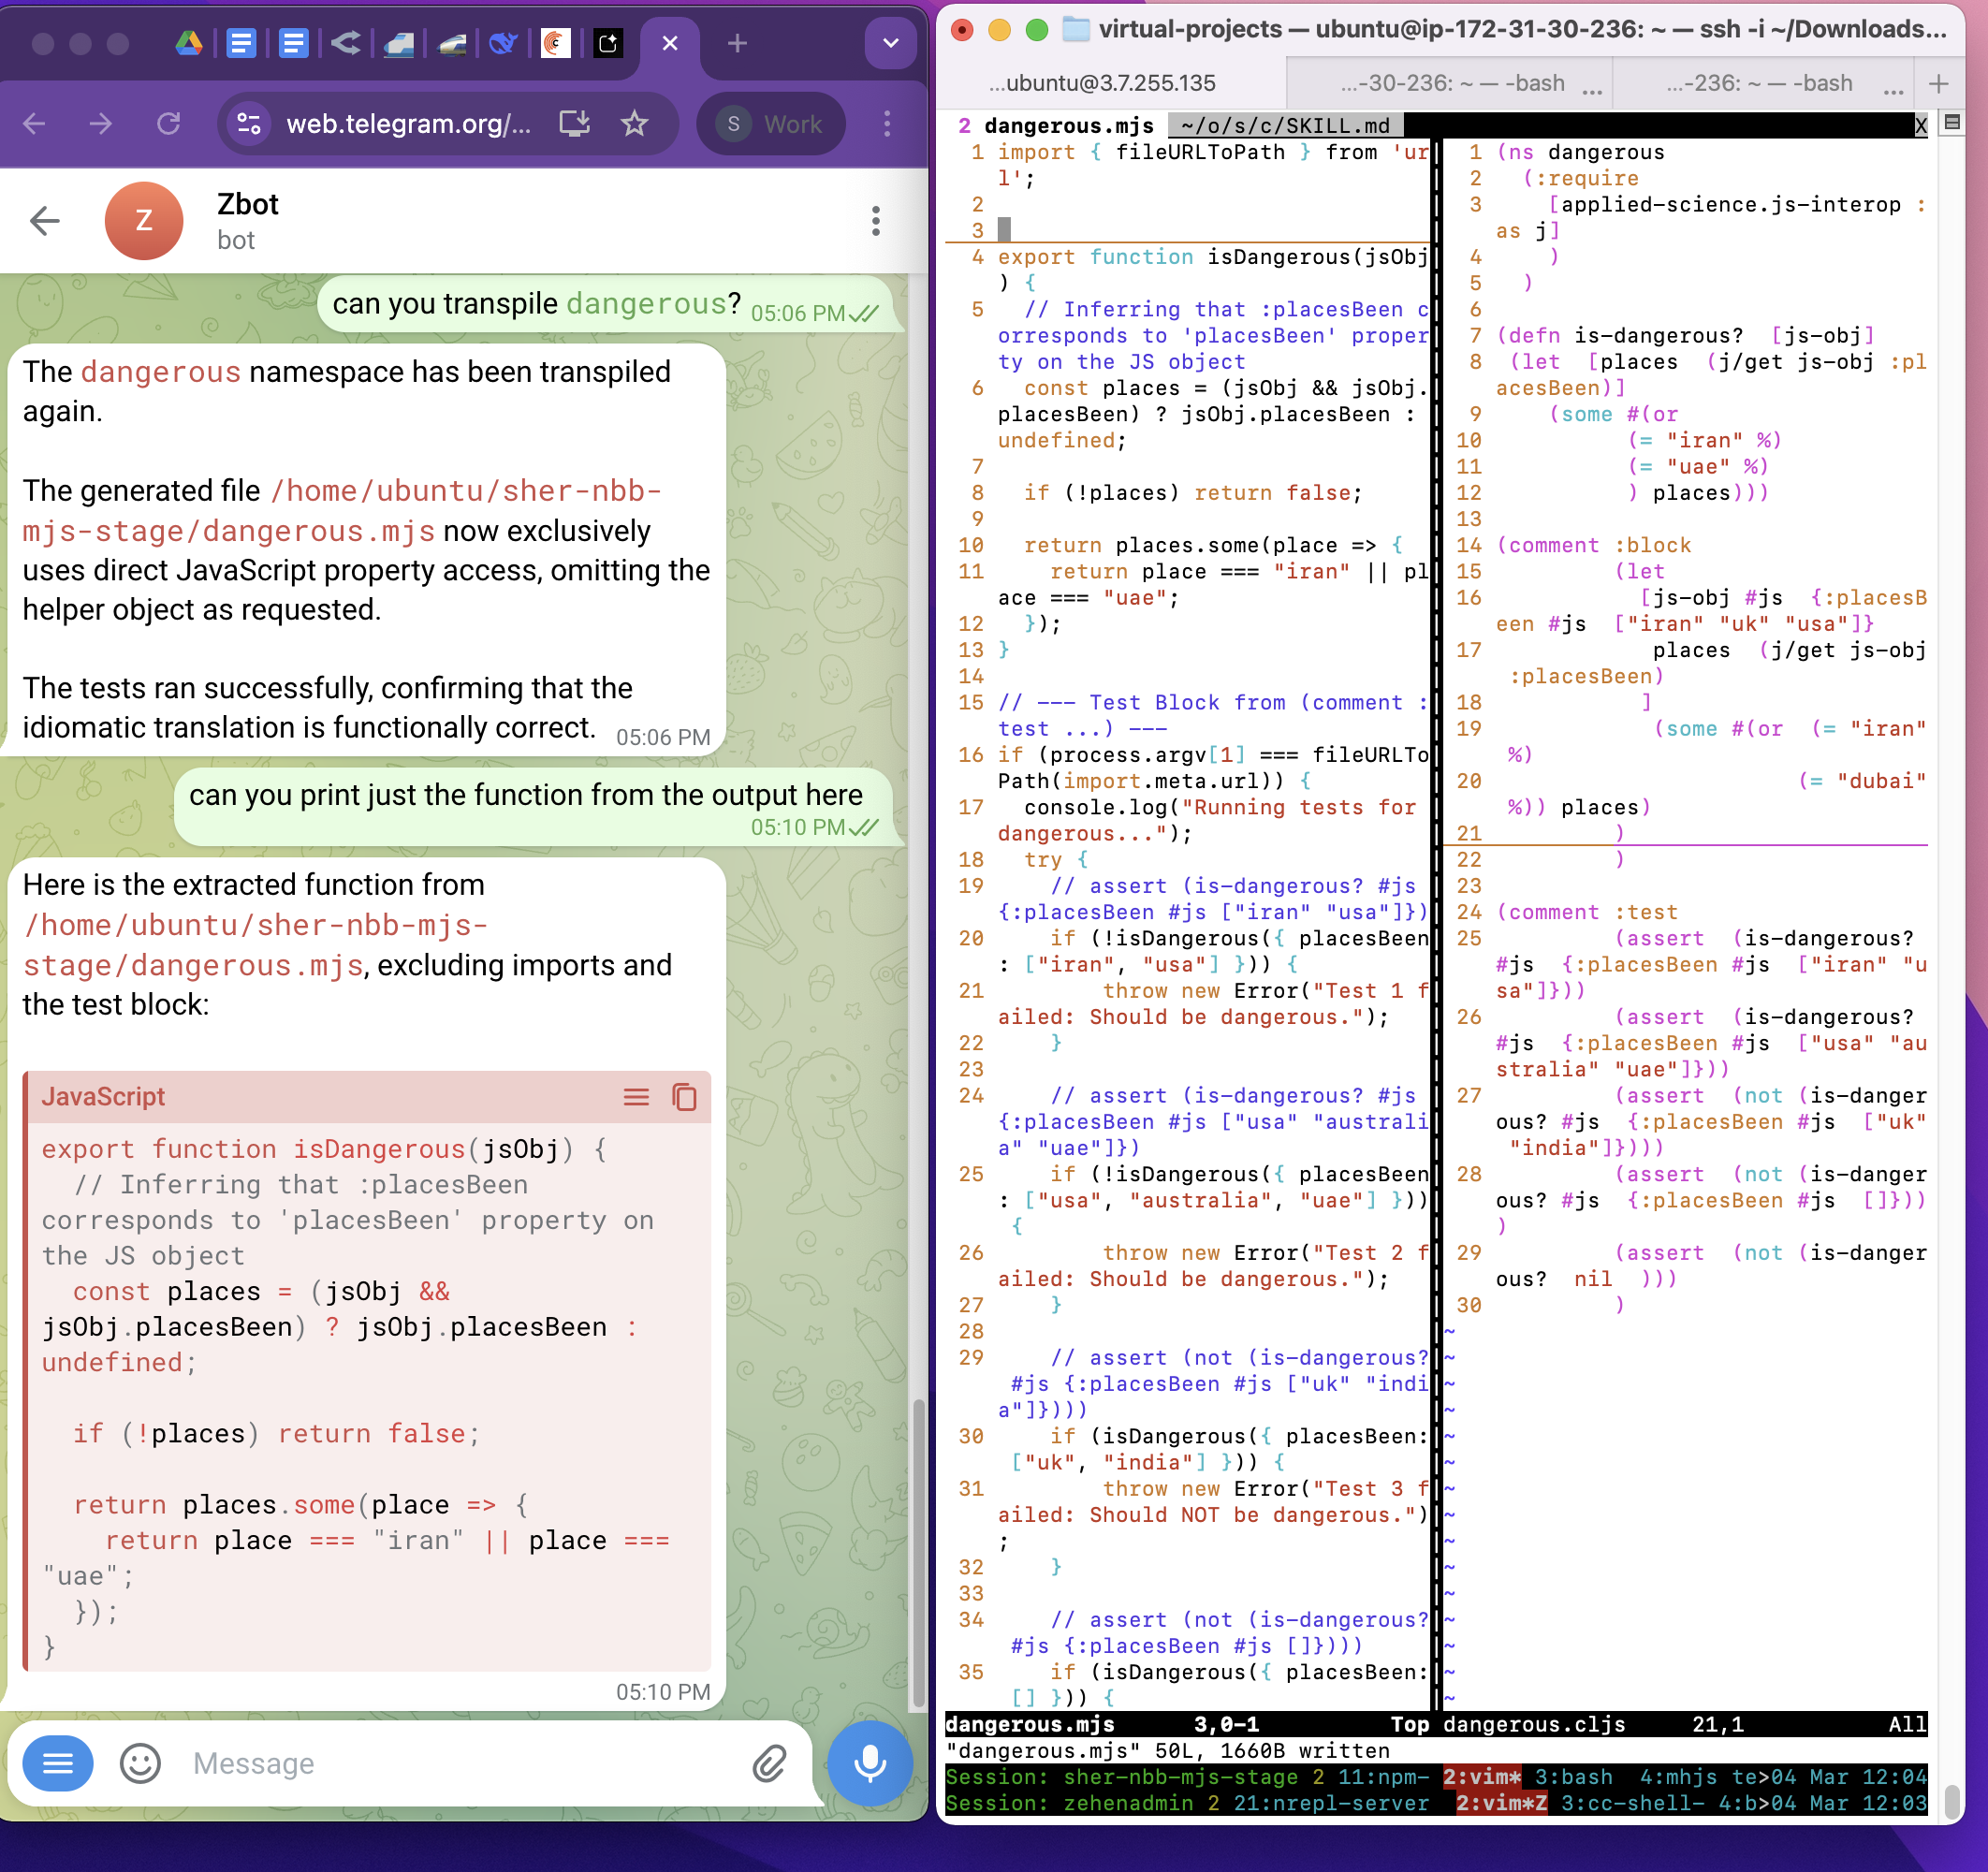Open the emoji picker smiley icon
The height and width of the screenshot is (1872, 1988).
(140, 1763)
